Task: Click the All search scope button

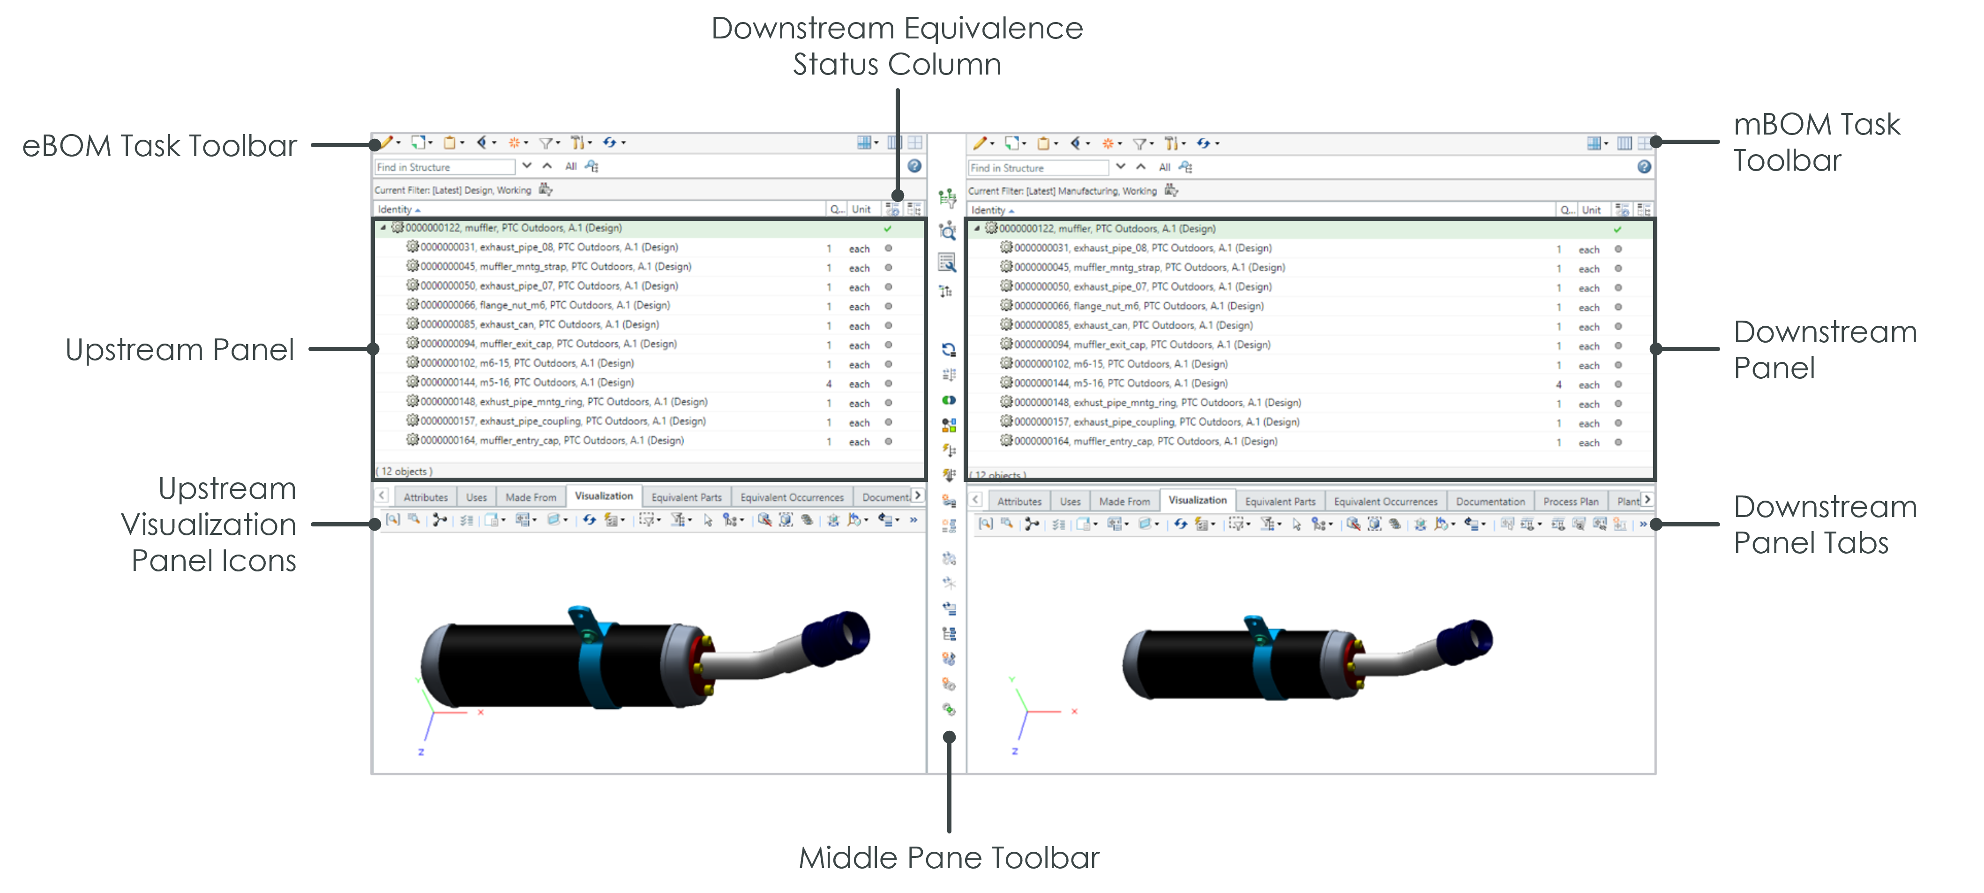Action: pos(571,166)
